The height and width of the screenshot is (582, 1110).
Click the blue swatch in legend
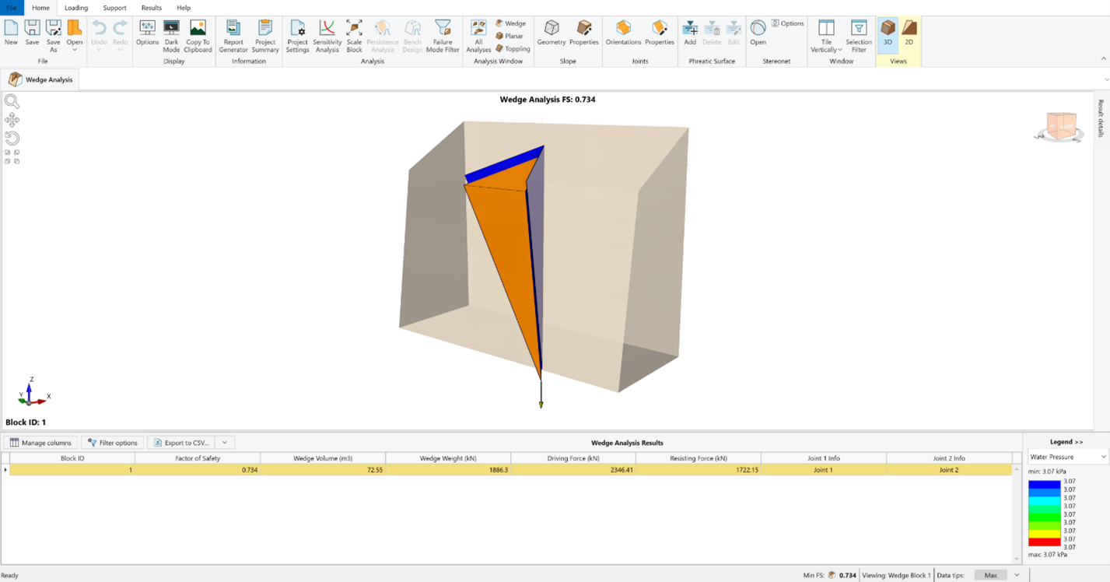pos(1044,485)
